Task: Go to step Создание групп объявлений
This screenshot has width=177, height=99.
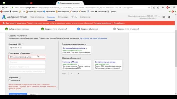Action: click(54, 29)
